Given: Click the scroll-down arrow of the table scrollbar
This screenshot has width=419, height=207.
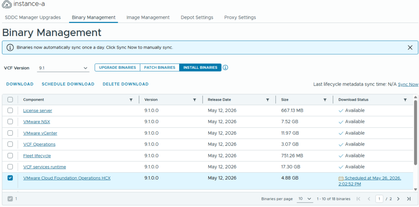Looking at the screenshot, I should pos(415,189).
